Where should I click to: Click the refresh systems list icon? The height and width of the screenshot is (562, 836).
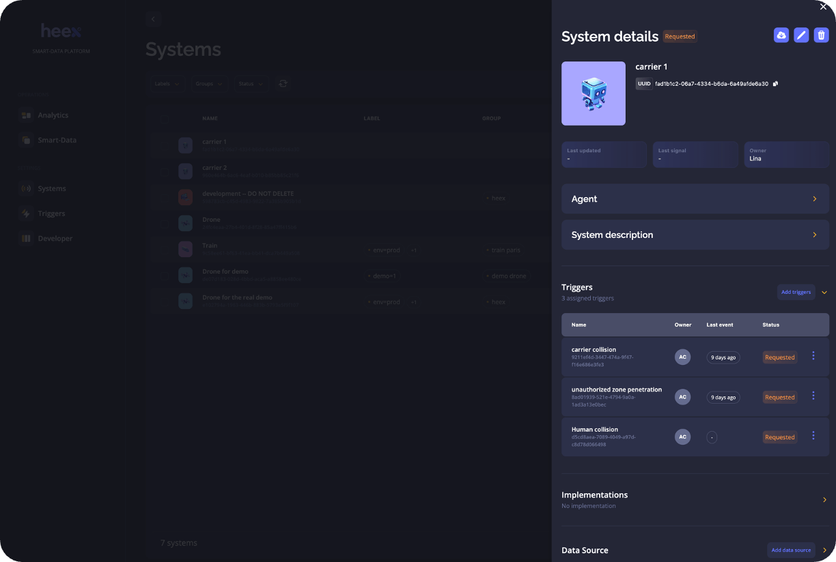pos(283,83)
